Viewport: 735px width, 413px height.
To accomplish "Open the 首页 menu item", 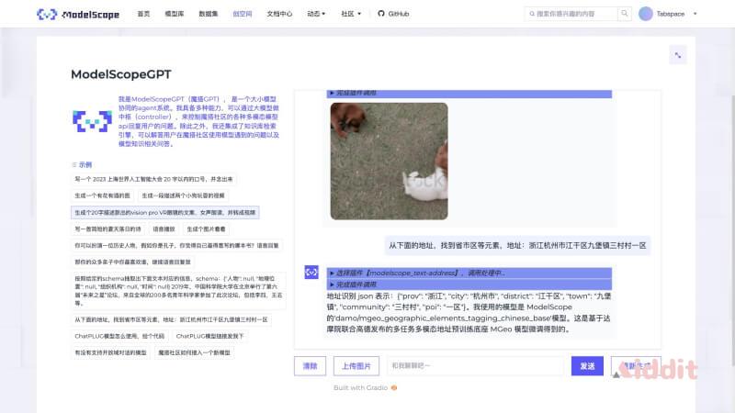I will [x=143, y=14].
